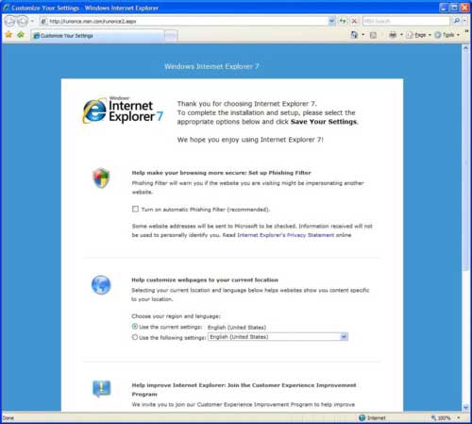
Task: Select 'Use the current settings' radio button
Action: point(135,327)
